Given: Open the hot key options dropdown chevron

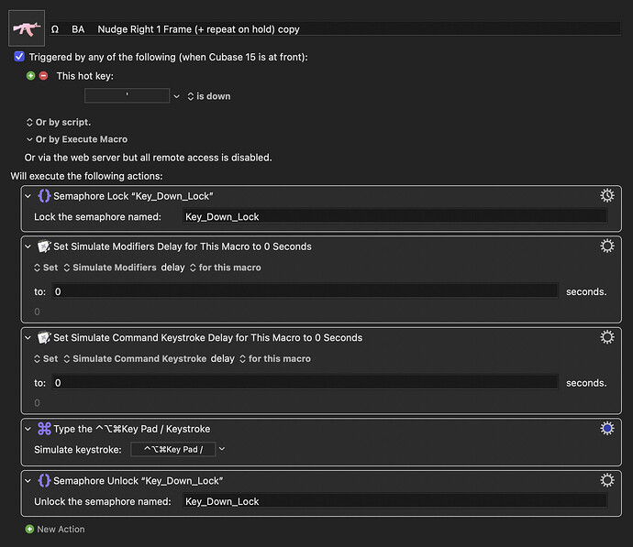Looking at the screenshot, I should (x=176, y=96).
